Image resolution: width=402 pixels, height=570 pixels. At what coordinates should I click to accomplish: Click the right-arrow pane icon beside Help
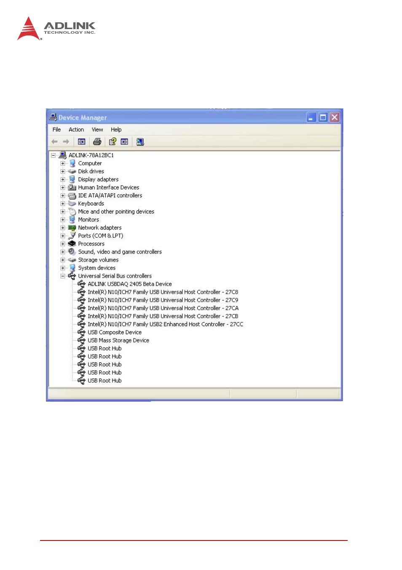(x=124, y=142)
